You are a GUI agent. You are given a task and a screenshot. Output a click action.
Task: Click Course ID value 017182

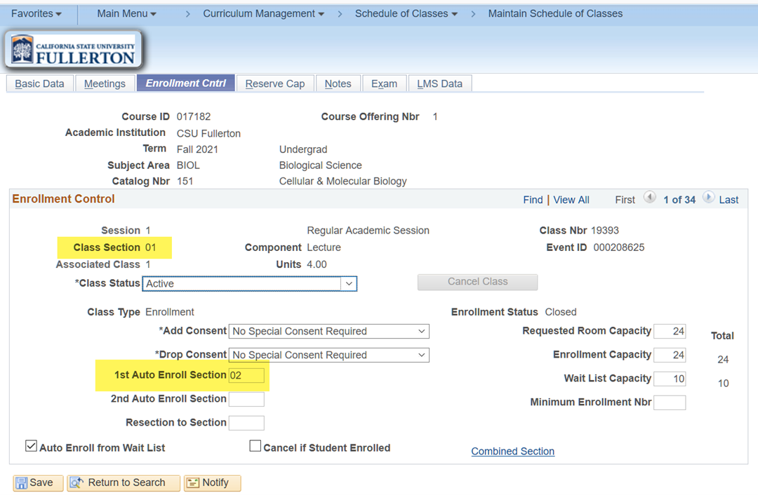tap(194, 116)
